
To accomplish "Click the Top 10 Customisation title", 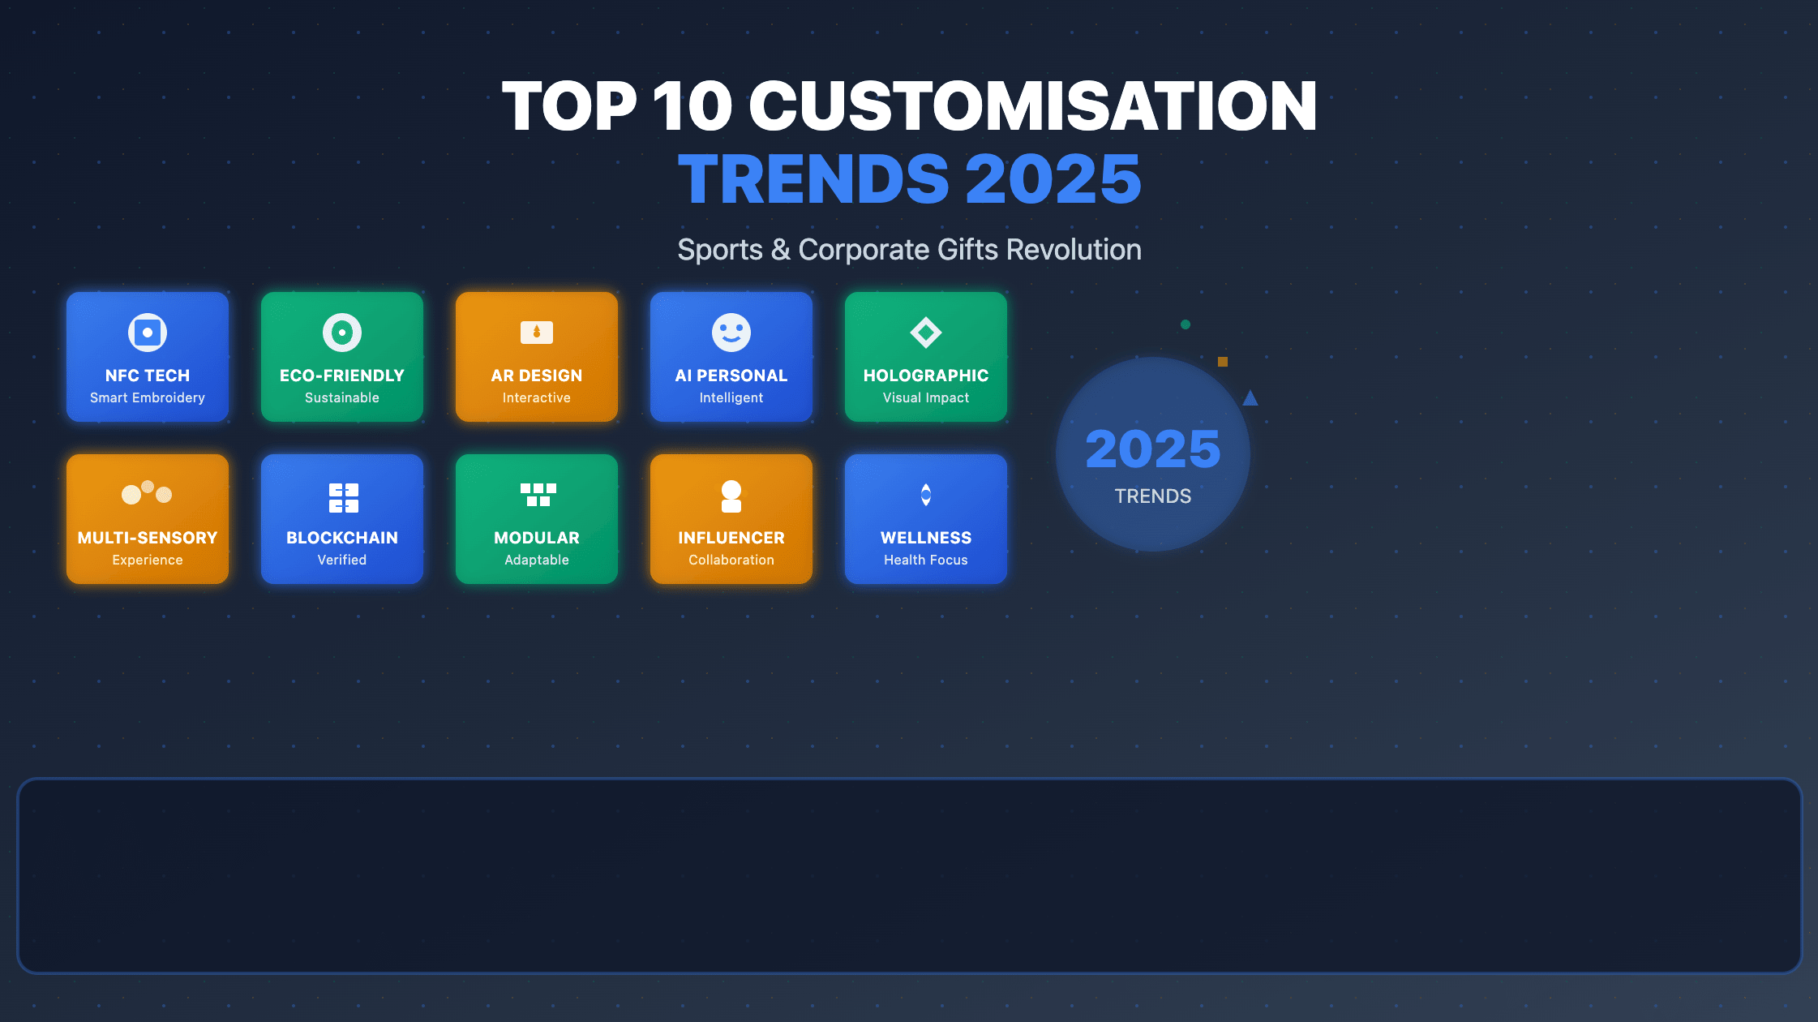I will pyautogui.click(x=908, y=105).
